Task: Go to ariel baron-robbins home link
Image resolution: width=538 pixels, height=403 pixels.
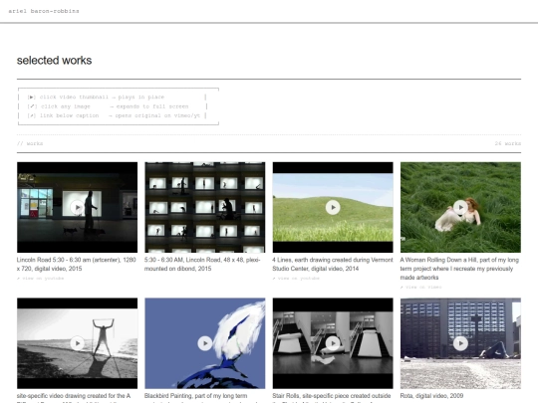Action: [x=44, y=11]
